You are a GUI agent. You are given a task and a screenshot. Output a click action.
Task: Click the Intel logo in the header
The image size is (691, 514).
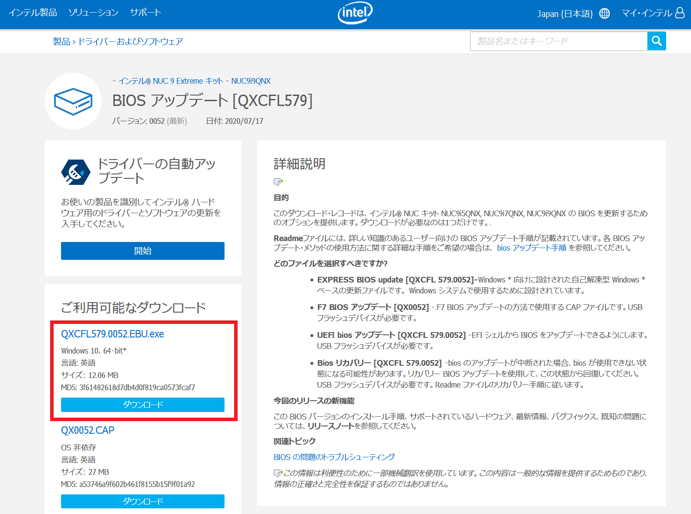click(355, 13)
